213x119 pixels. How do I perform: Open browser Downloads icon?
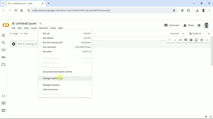[x=197, y=10]
